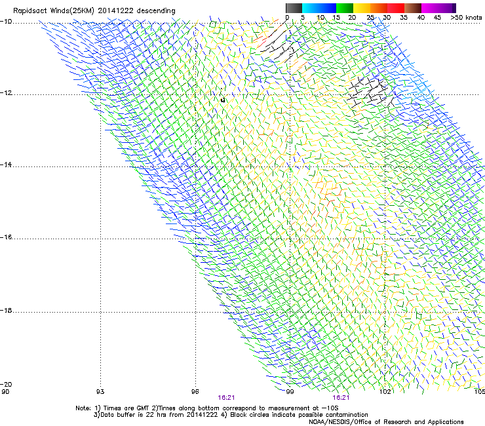The image size is (485, 426).
Task: Click the purple '16:21' time between 99 and 102
Action: point(341,398)
